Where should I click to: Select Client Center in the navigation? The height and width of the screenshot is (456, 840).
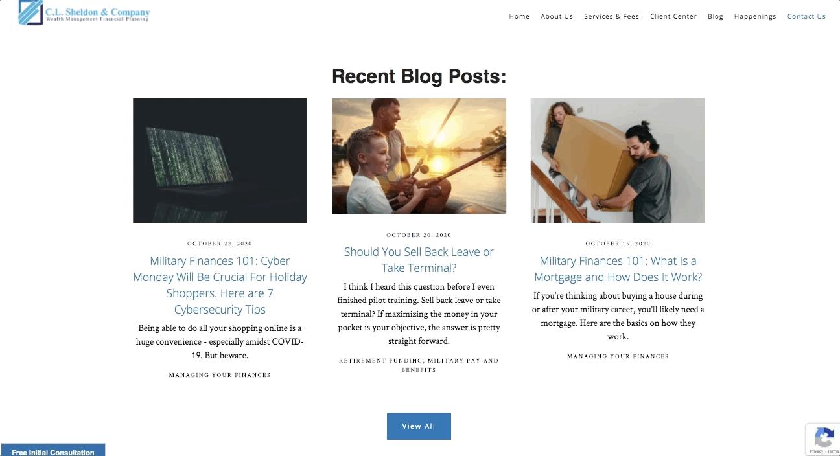tap(673, 17)
